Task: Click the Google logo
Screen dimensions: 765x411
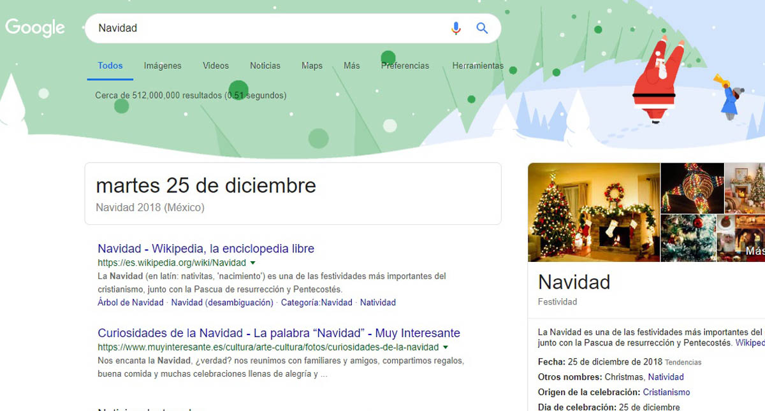Action: [x=35, y=27]
